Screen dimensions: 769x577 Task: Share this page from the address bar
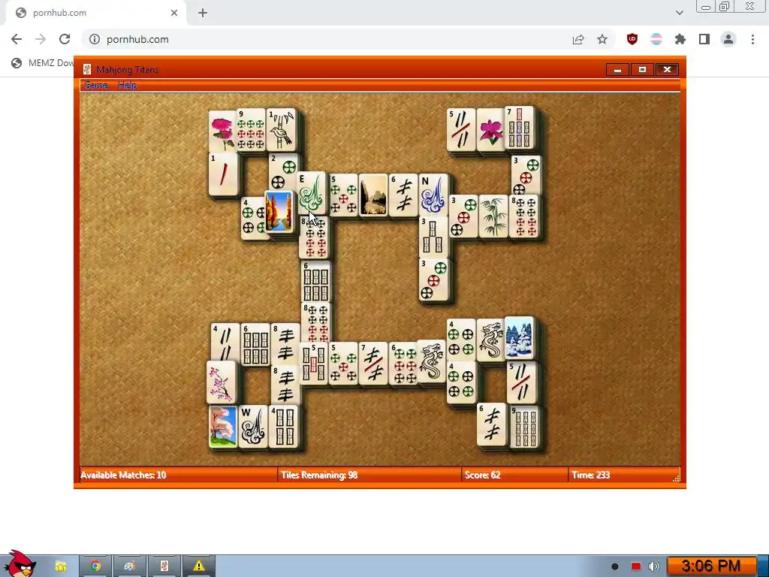(x=578, y=39)
